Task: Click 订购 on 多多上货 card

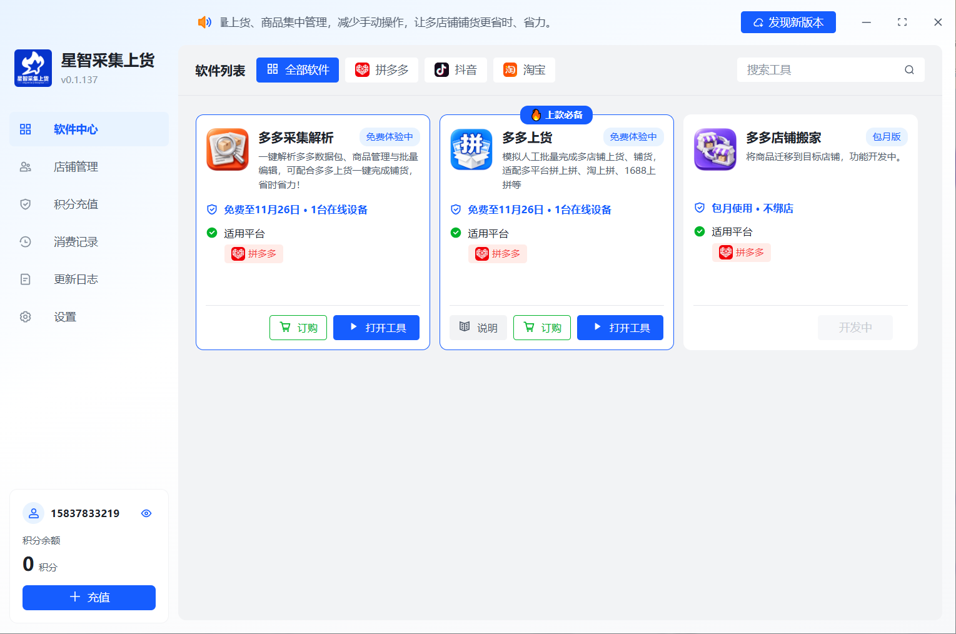Action: [x=542, y=328]
